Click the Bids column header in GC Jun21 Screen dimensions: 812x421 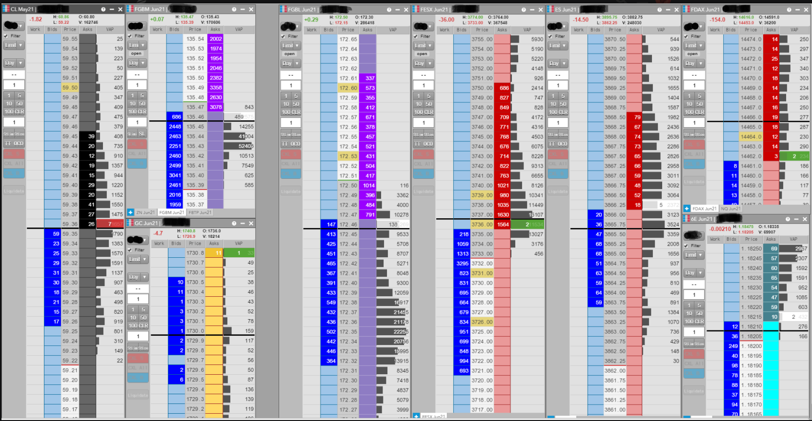pos(176,243)
